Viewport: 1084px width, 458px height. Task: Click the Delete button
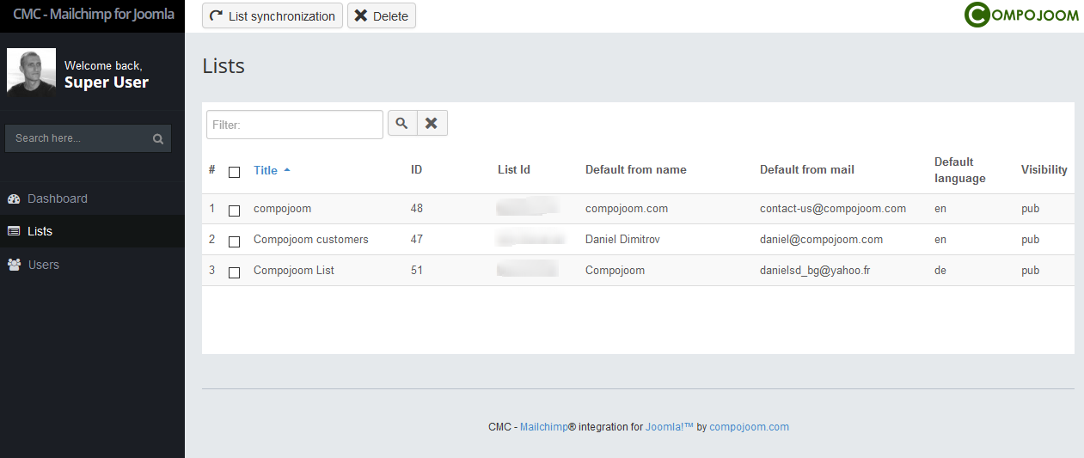pyautogui.click(x=382, y=16)
